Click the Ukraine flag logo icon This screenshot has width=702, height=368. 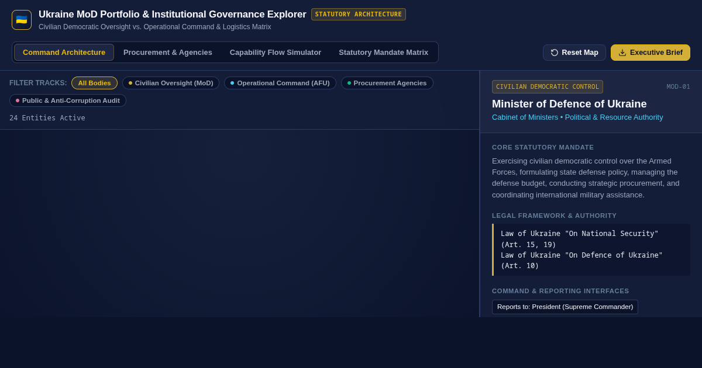22,20
